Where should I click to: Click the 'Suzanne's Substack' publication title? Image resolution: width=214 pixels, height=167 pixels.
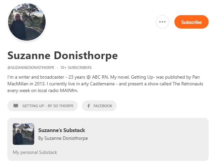click(62, 130)
